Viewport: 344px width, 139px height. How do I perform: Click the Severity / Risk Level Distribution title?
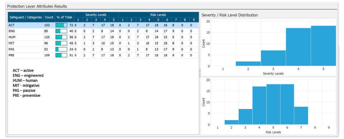[229, 15]
